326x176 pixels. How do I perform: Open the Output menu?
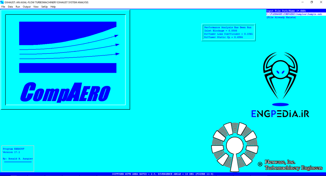pyautogui.click(x=27, y=7)
